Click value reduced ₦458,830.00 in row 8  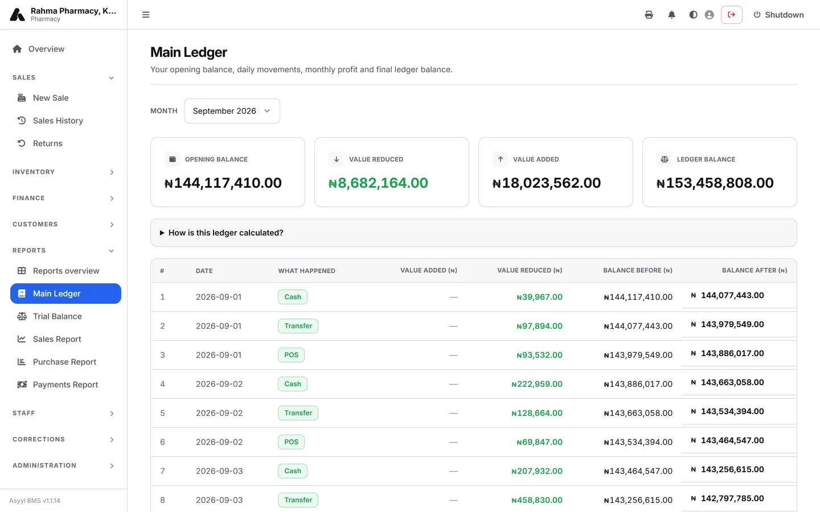pyautogui.click(x=537, y=500)
